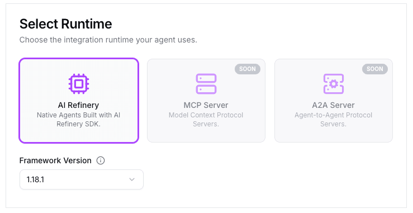Screen dimensions: 413x213
Task: Select the A2A Server runtime card
Action: [x=334, y=101]
